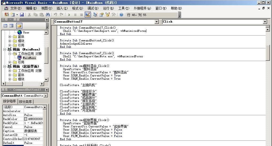Image resolution: width=272 pixels, height=146 pixels.
Task: Click the Save icon in toolbar
Action: (22, 15)
